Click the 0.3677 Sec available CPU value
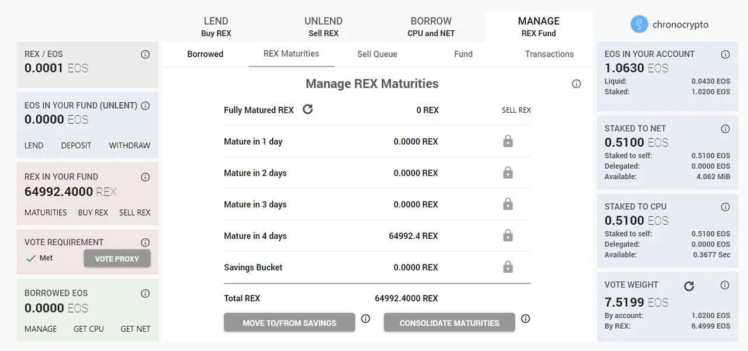 [x=712, y=255]
